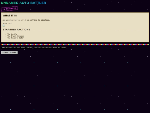The height and width of the screenshot is (113, 150).
Task: Click the 'Demo releases first with three factions' tag
Action: coord(17,48)
